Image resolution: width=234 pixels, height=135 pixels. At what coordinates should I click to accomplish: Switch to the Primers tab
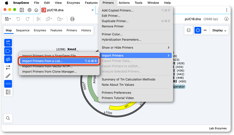coord(72,30)
